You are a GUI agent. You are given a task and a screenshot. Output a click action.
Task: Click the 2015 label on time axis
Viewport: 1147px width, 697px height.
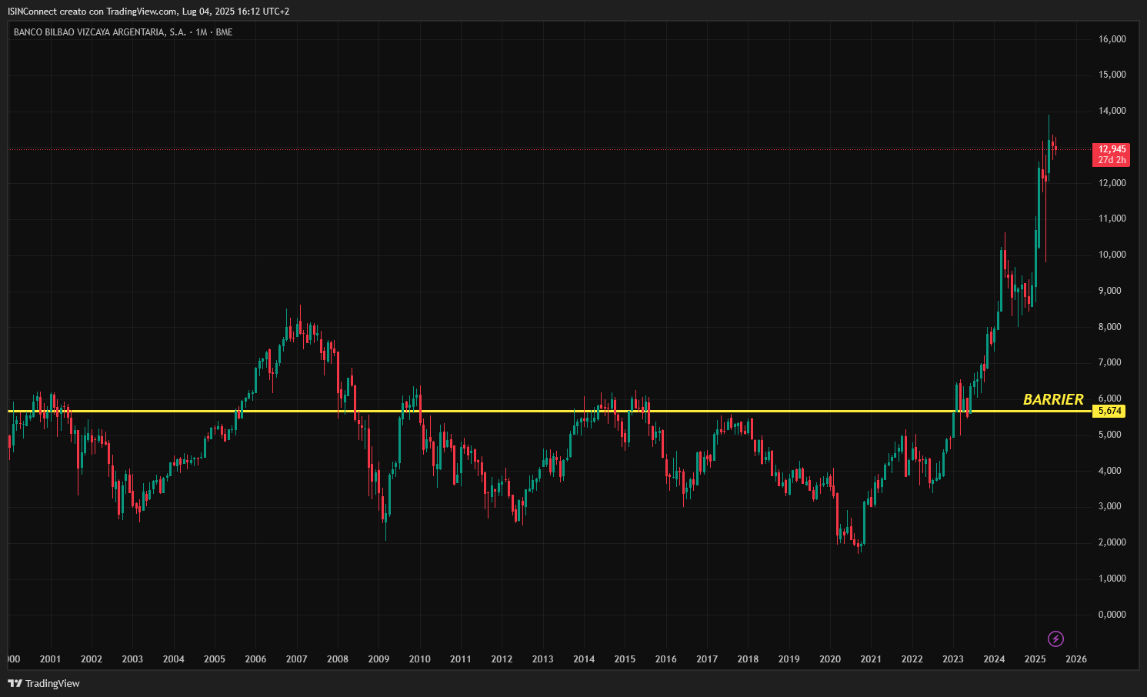[625, 659]
